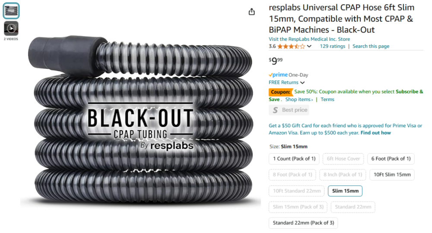Click the main Black-Out hose product image
432x233 pixels.
(140, 120)
